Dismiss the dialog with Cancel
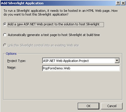126x112 pixels. 112,106
